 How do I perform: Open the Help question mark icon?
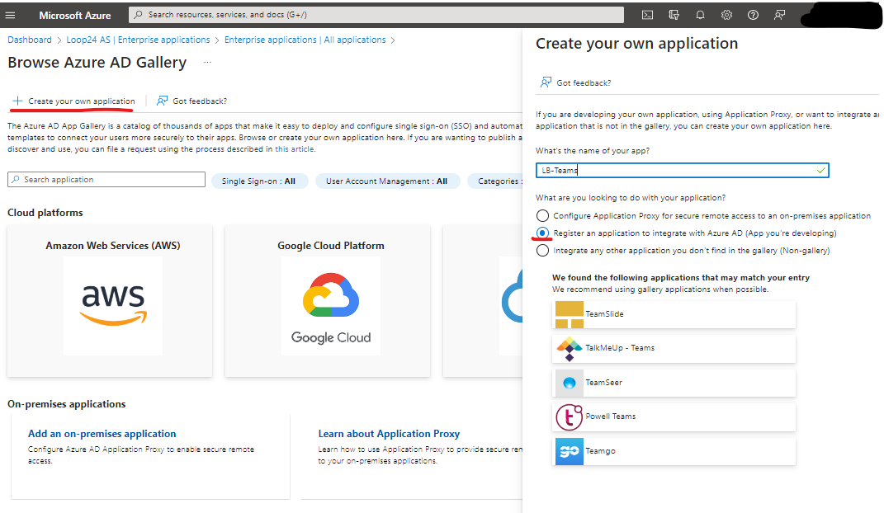click(x=754, y=15)
